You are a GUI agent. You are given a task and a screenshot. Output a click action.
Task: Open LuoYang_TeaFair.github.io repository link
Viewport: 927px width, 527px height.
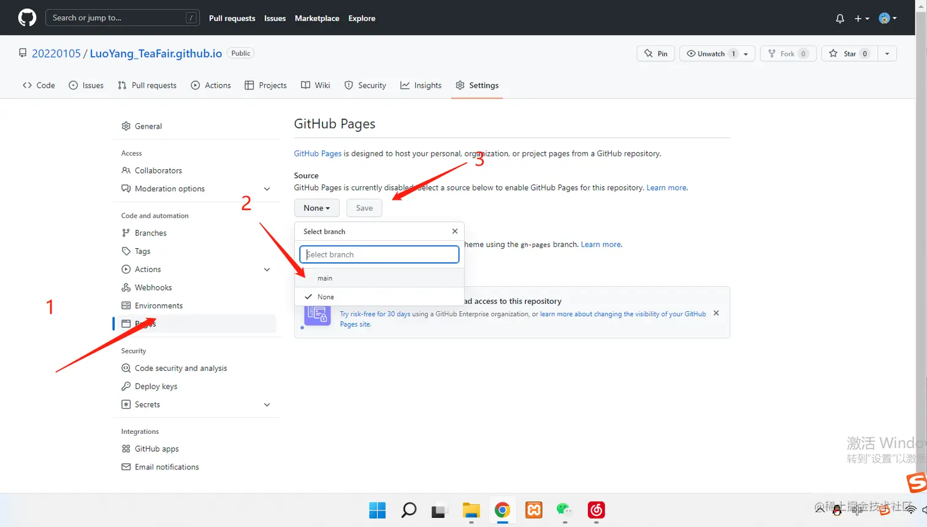click(x=156, y=53)
